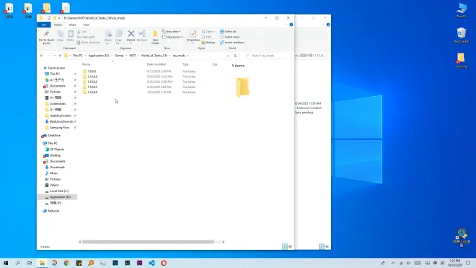Viewport: 476px width, 268px height.
Task: Open the Recycle Bin desktop icon
Action: [462, 35]
